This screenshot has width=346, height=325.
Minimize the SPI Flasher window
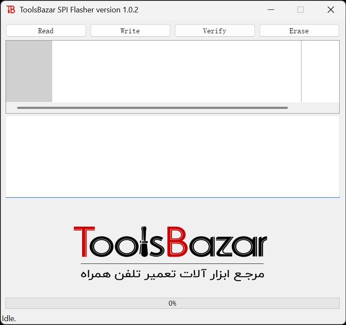[270, 9]
